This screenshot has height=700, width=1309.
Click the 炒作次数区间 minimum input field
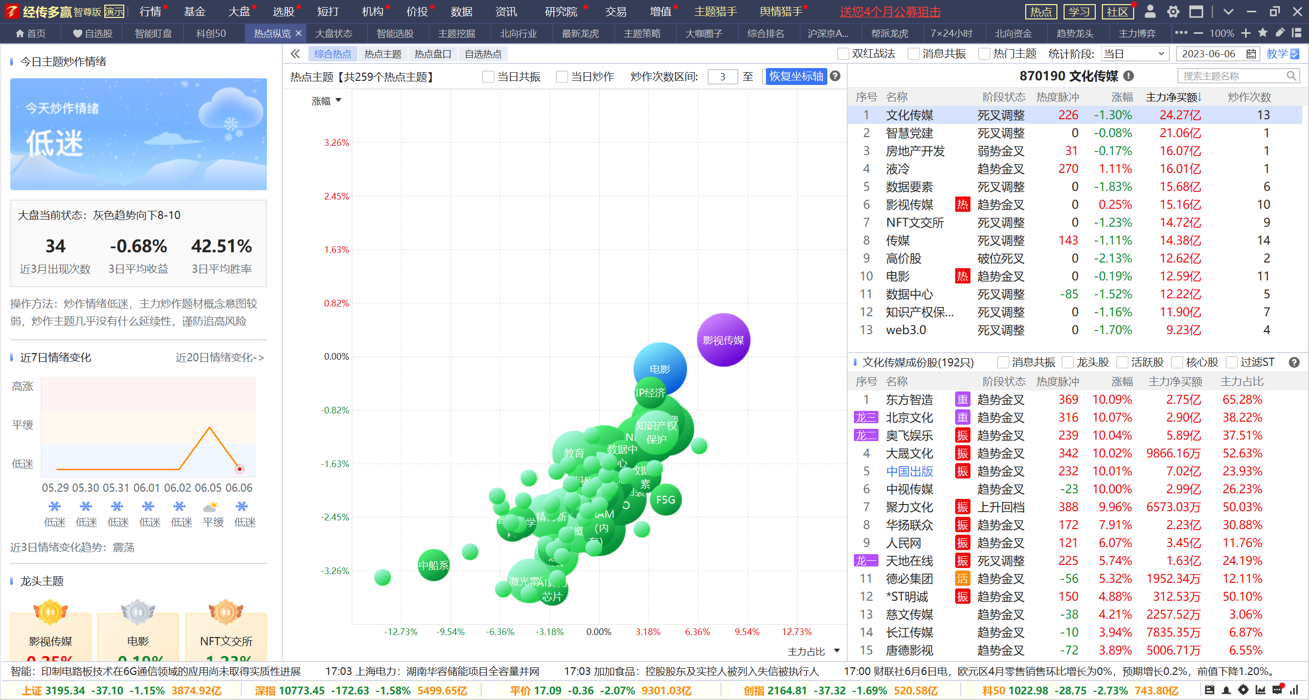point(723,77)
